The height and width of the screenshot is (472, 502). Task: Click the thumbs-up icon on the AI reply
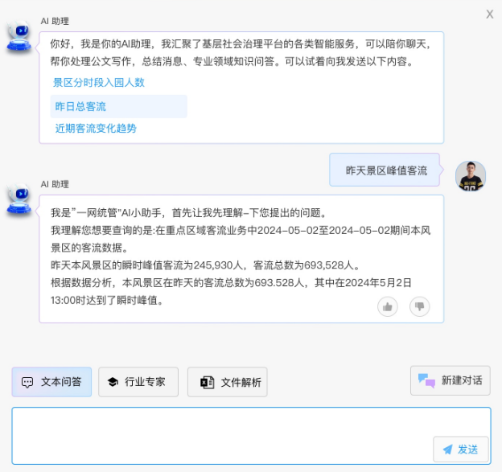pyautogui.click(x=388, y=306)
